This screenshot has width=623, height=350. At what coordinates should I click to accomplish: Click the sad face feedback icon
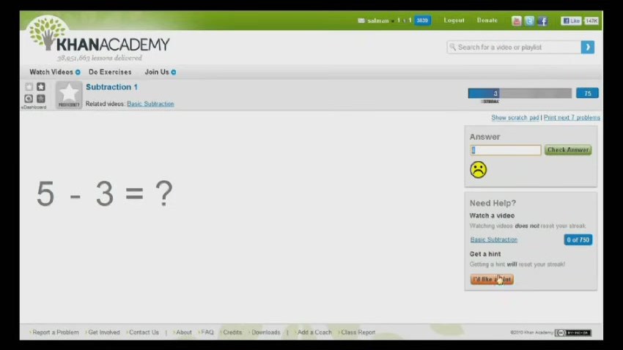(x=479, y=170)
